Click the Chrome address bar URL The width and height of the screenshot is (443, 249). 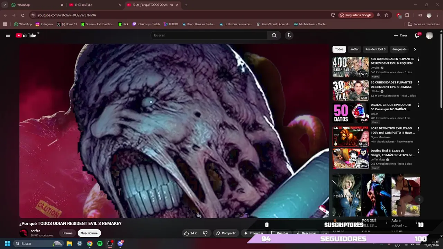point(67,15)
